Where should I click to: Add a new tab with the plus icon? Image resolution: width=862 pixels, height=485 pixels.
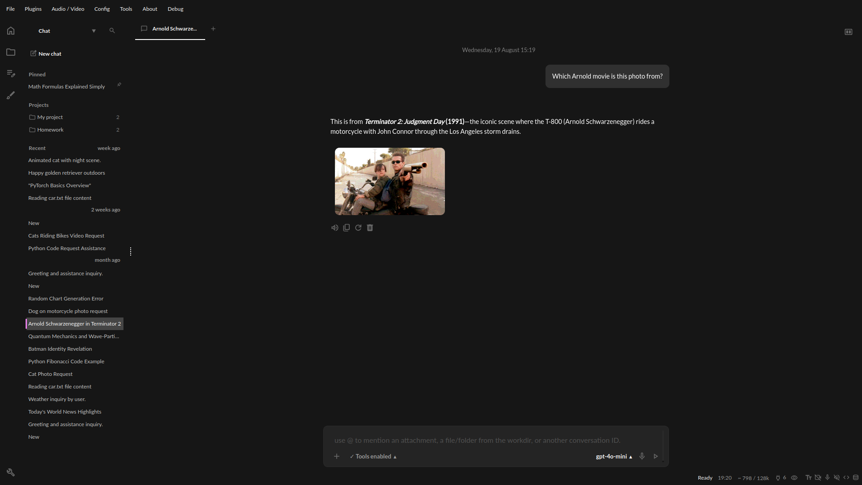213,29
